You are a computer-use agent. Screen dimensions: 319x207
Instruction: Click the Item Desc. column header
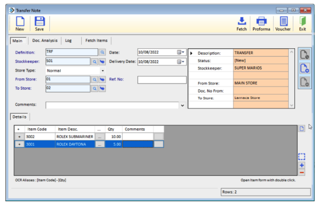coord(75,129)
